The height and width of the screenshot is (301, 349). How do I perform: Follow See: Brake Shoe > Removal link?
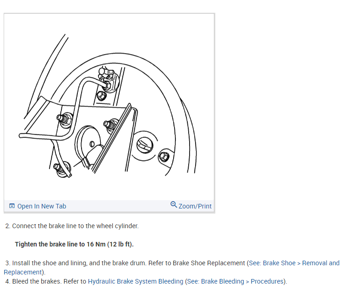[294, 263]
